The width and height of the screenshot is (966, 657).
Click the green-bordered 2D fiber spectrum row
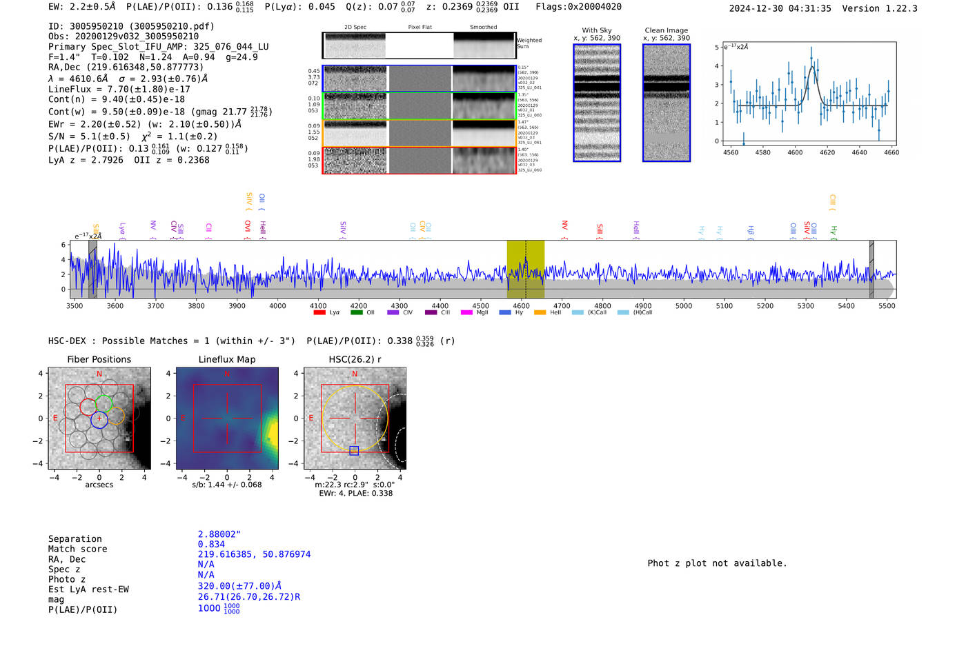pyautogui.click(x=419, y=106)
